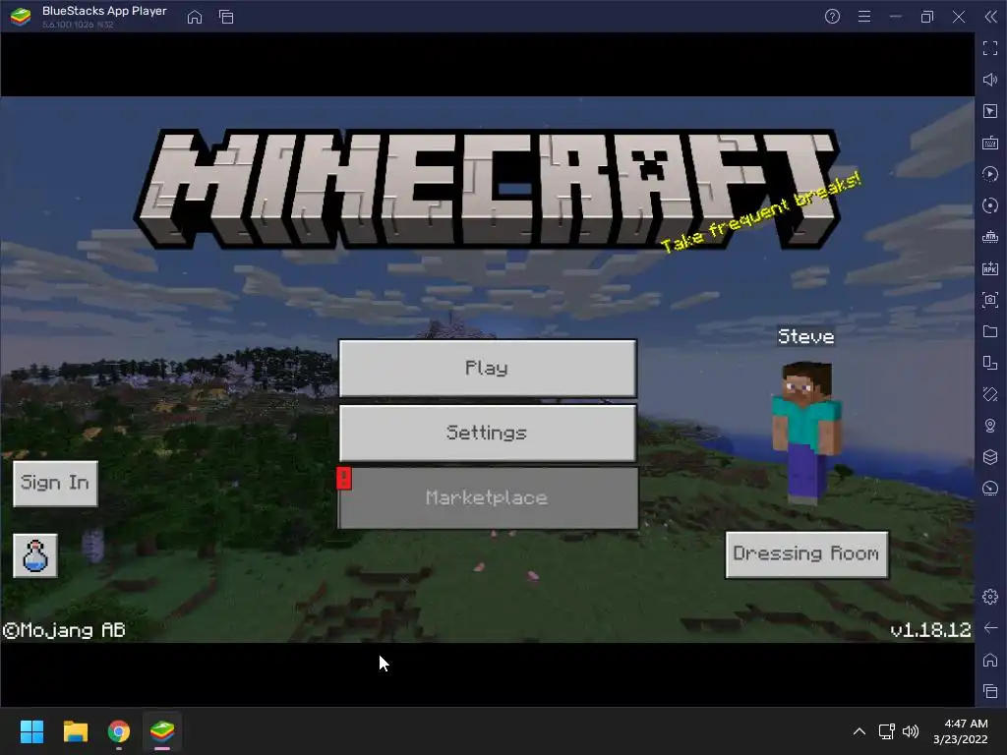Open BlueStacks settings gear icon
The image size is (1007, 755).
[x=989, y=597]
